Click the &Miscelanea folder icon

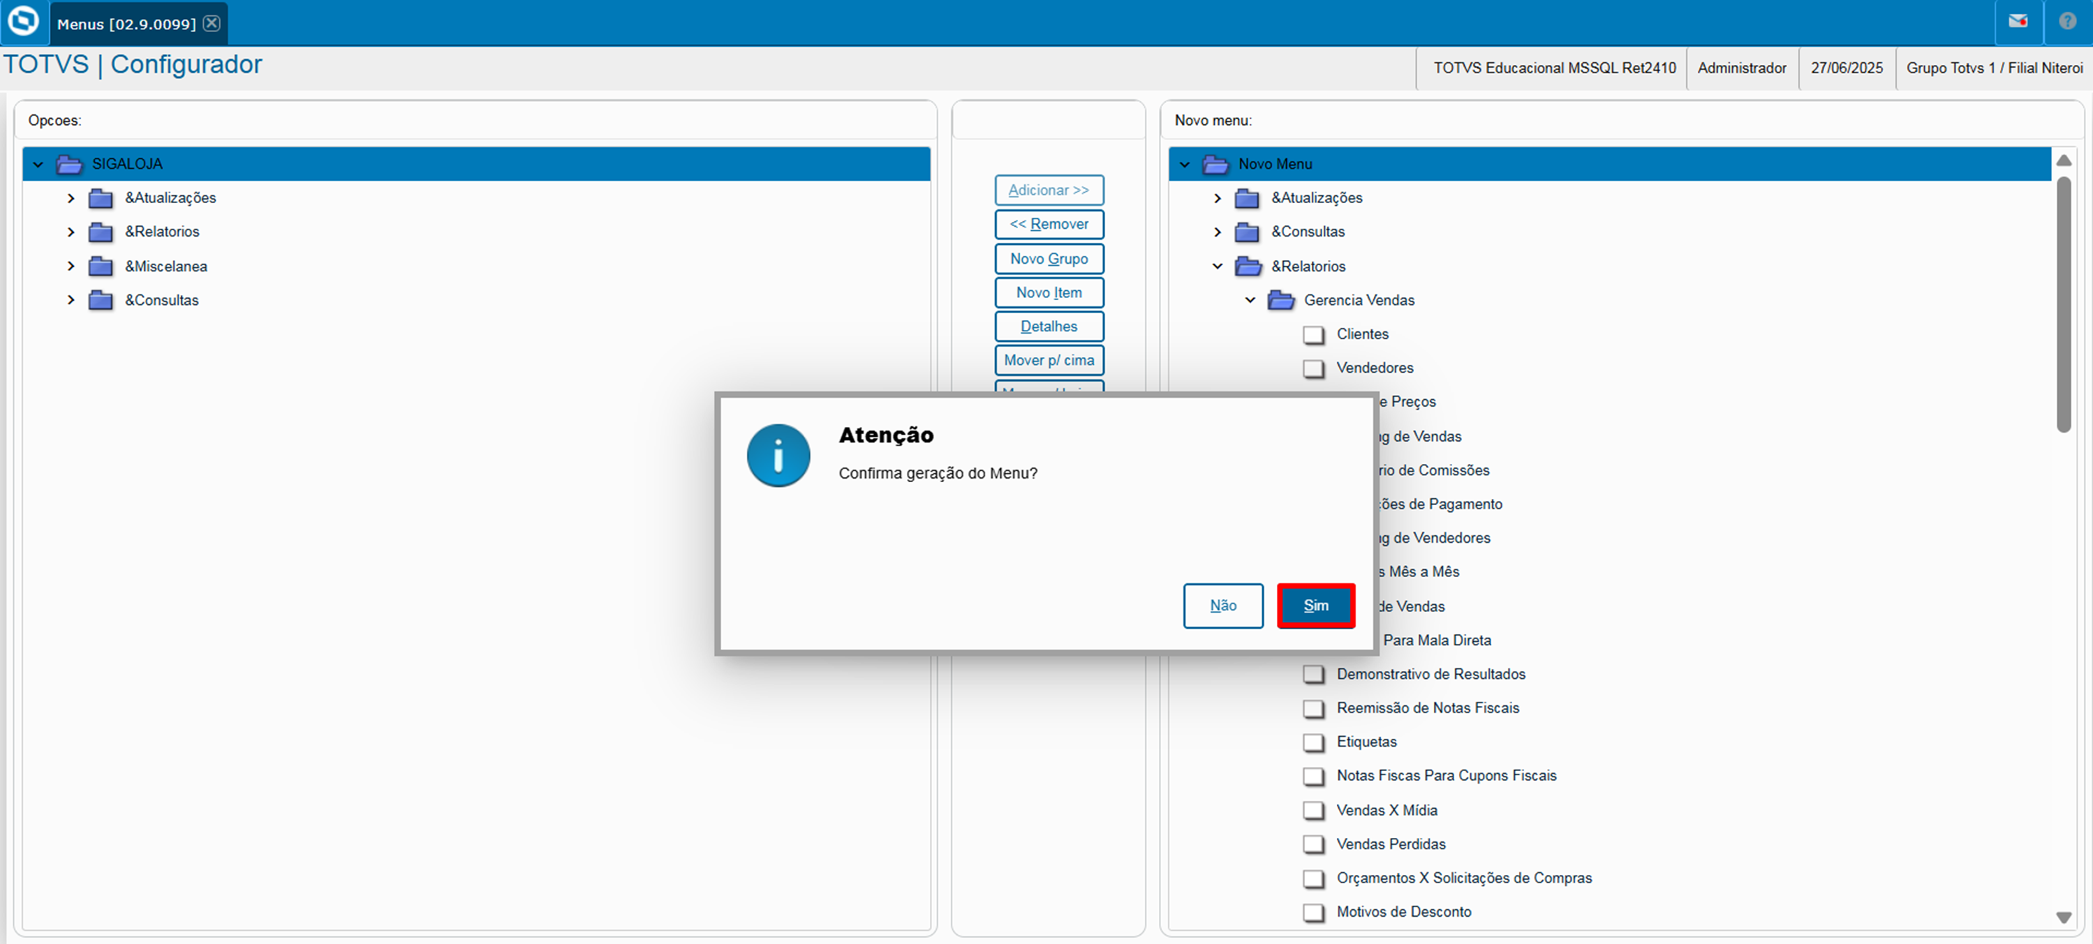coord(100,267)
